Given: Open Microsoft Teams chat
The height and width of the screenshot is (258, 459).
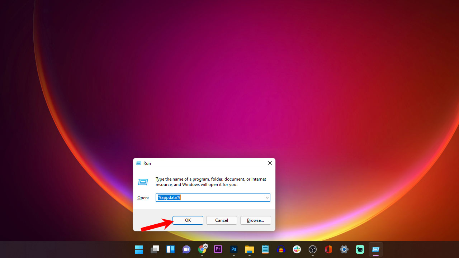Looking at the screenshot, I should click(x=186, y=249).
